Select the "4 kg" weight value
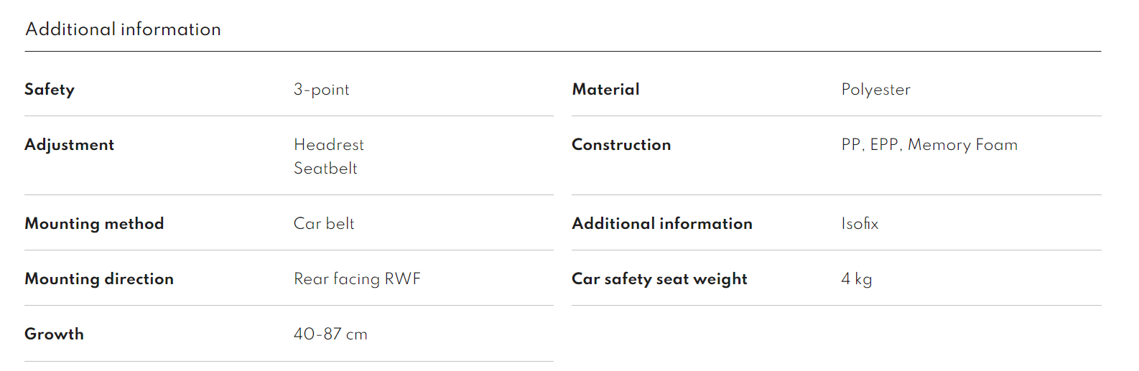1139x371 pixels. pos(857,279)
